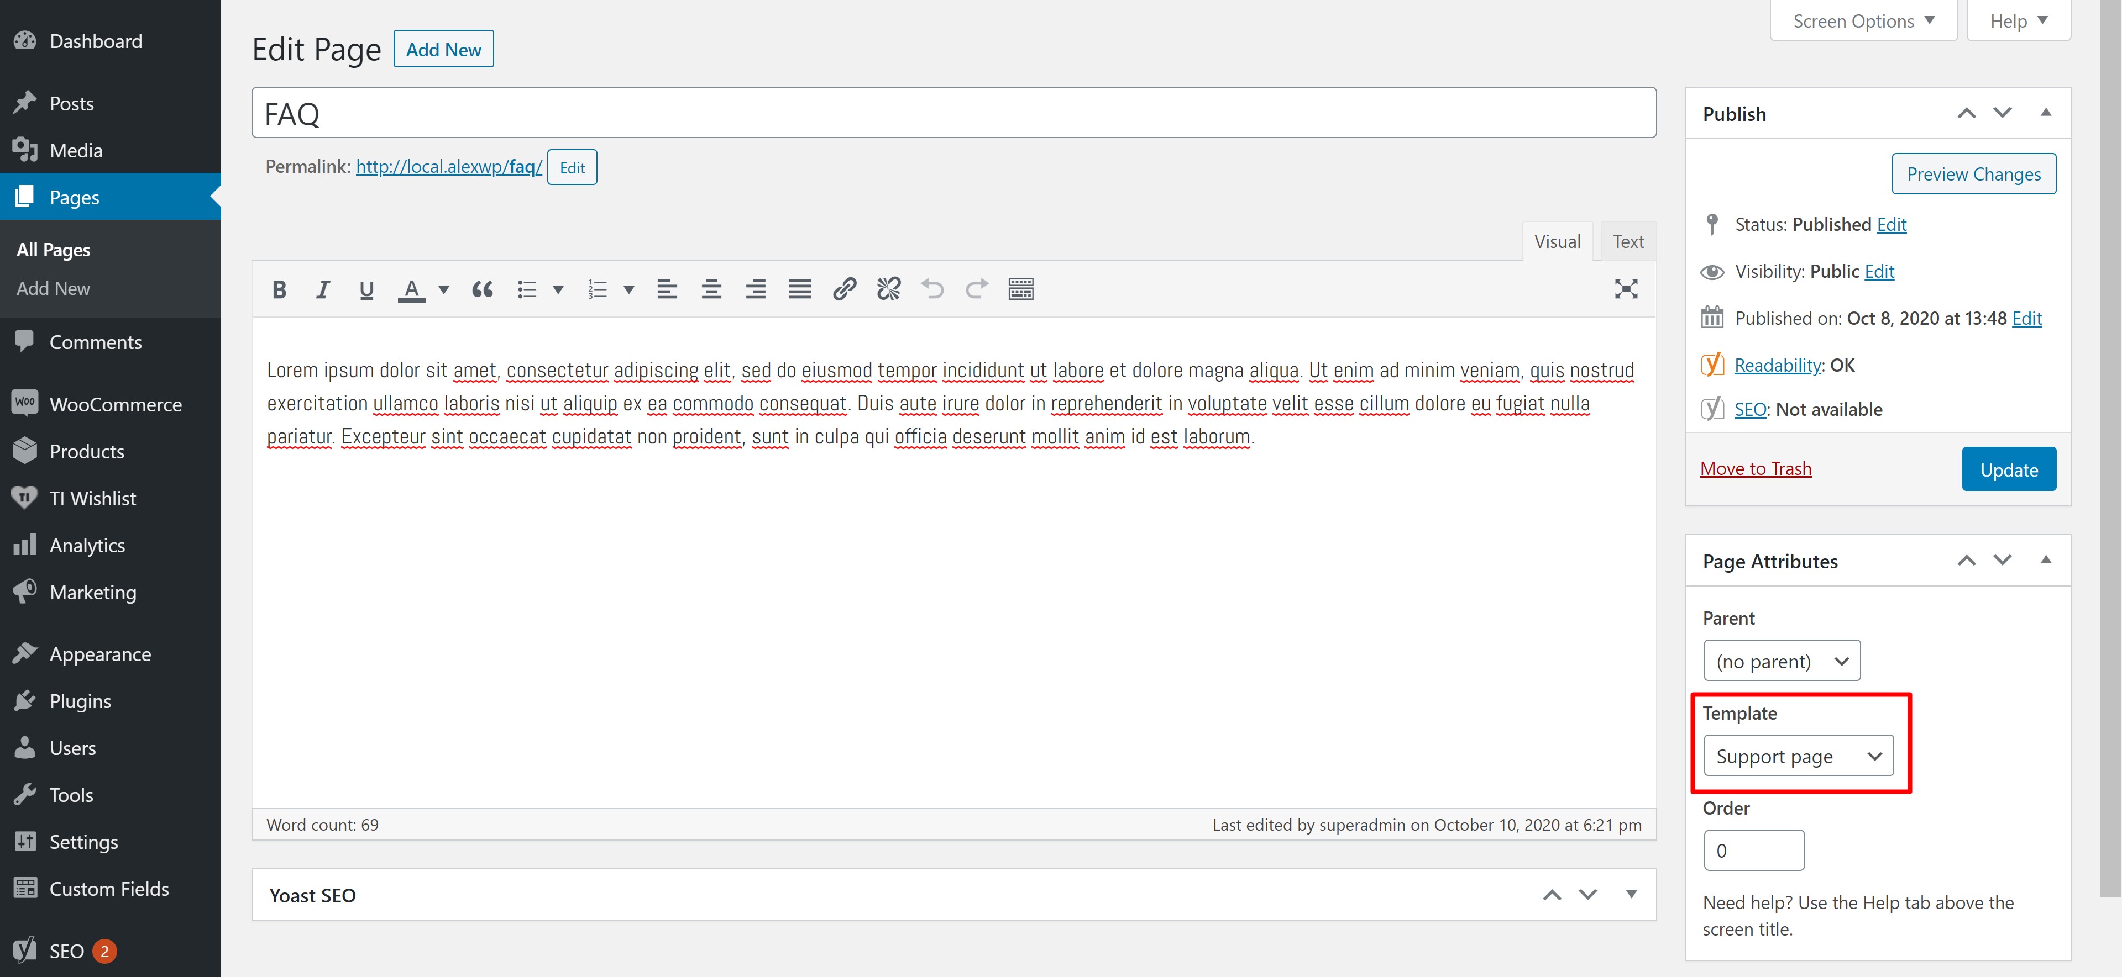Screen dimensions: 2122x977
Task: Open WooCommerce in the sidebar menu
Action: pos(116,405)
